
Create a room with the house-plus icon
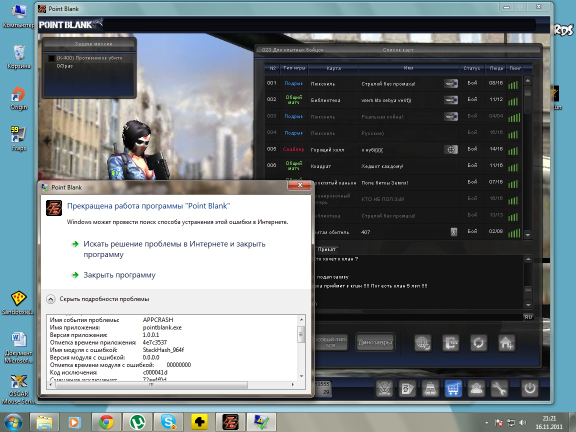(506, 343)
